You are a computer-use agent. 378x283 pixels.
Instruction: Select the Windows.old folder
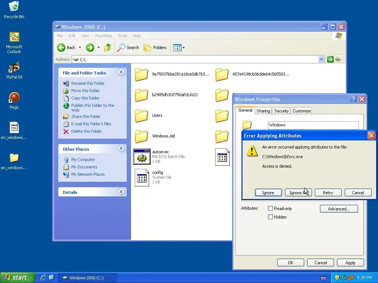tap(155, 136)
